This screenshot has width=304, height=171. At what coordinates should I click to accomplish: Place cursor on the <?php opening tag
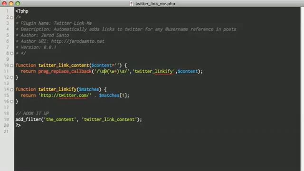(x=22, y=11)
